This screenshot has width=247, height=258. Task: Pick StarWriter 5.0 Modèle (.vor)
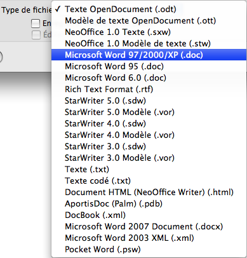coord(149,112)
